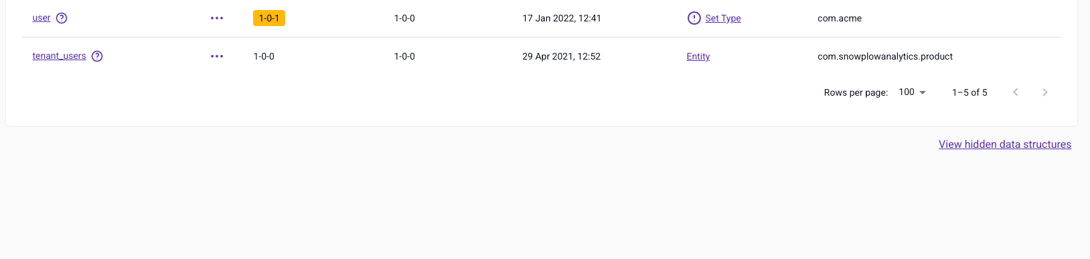Click the 17 Jan 2022 date cell
This screenshot has height=259, width=1090.
562,18
